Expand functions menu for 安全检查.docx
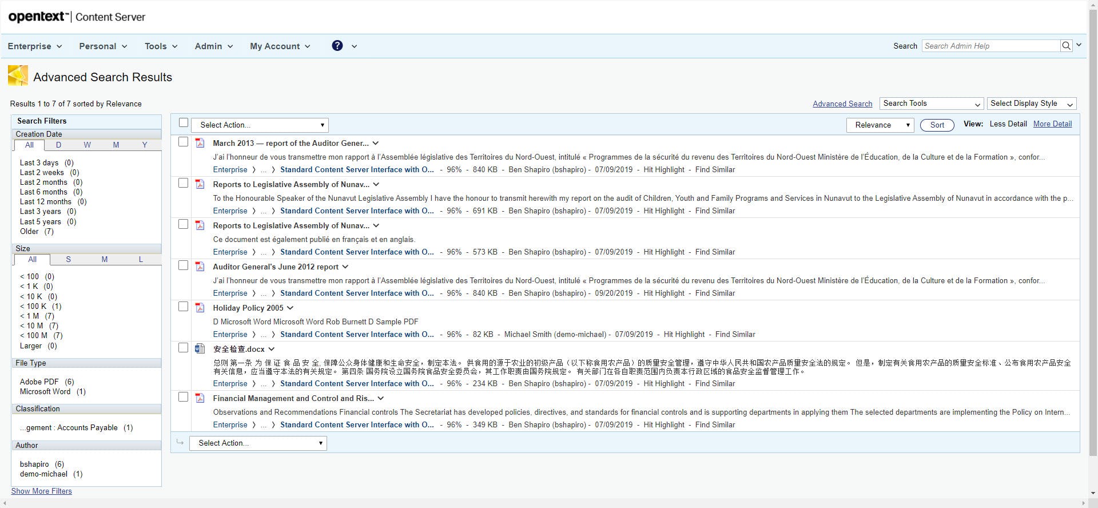 [x=271, y=350]
